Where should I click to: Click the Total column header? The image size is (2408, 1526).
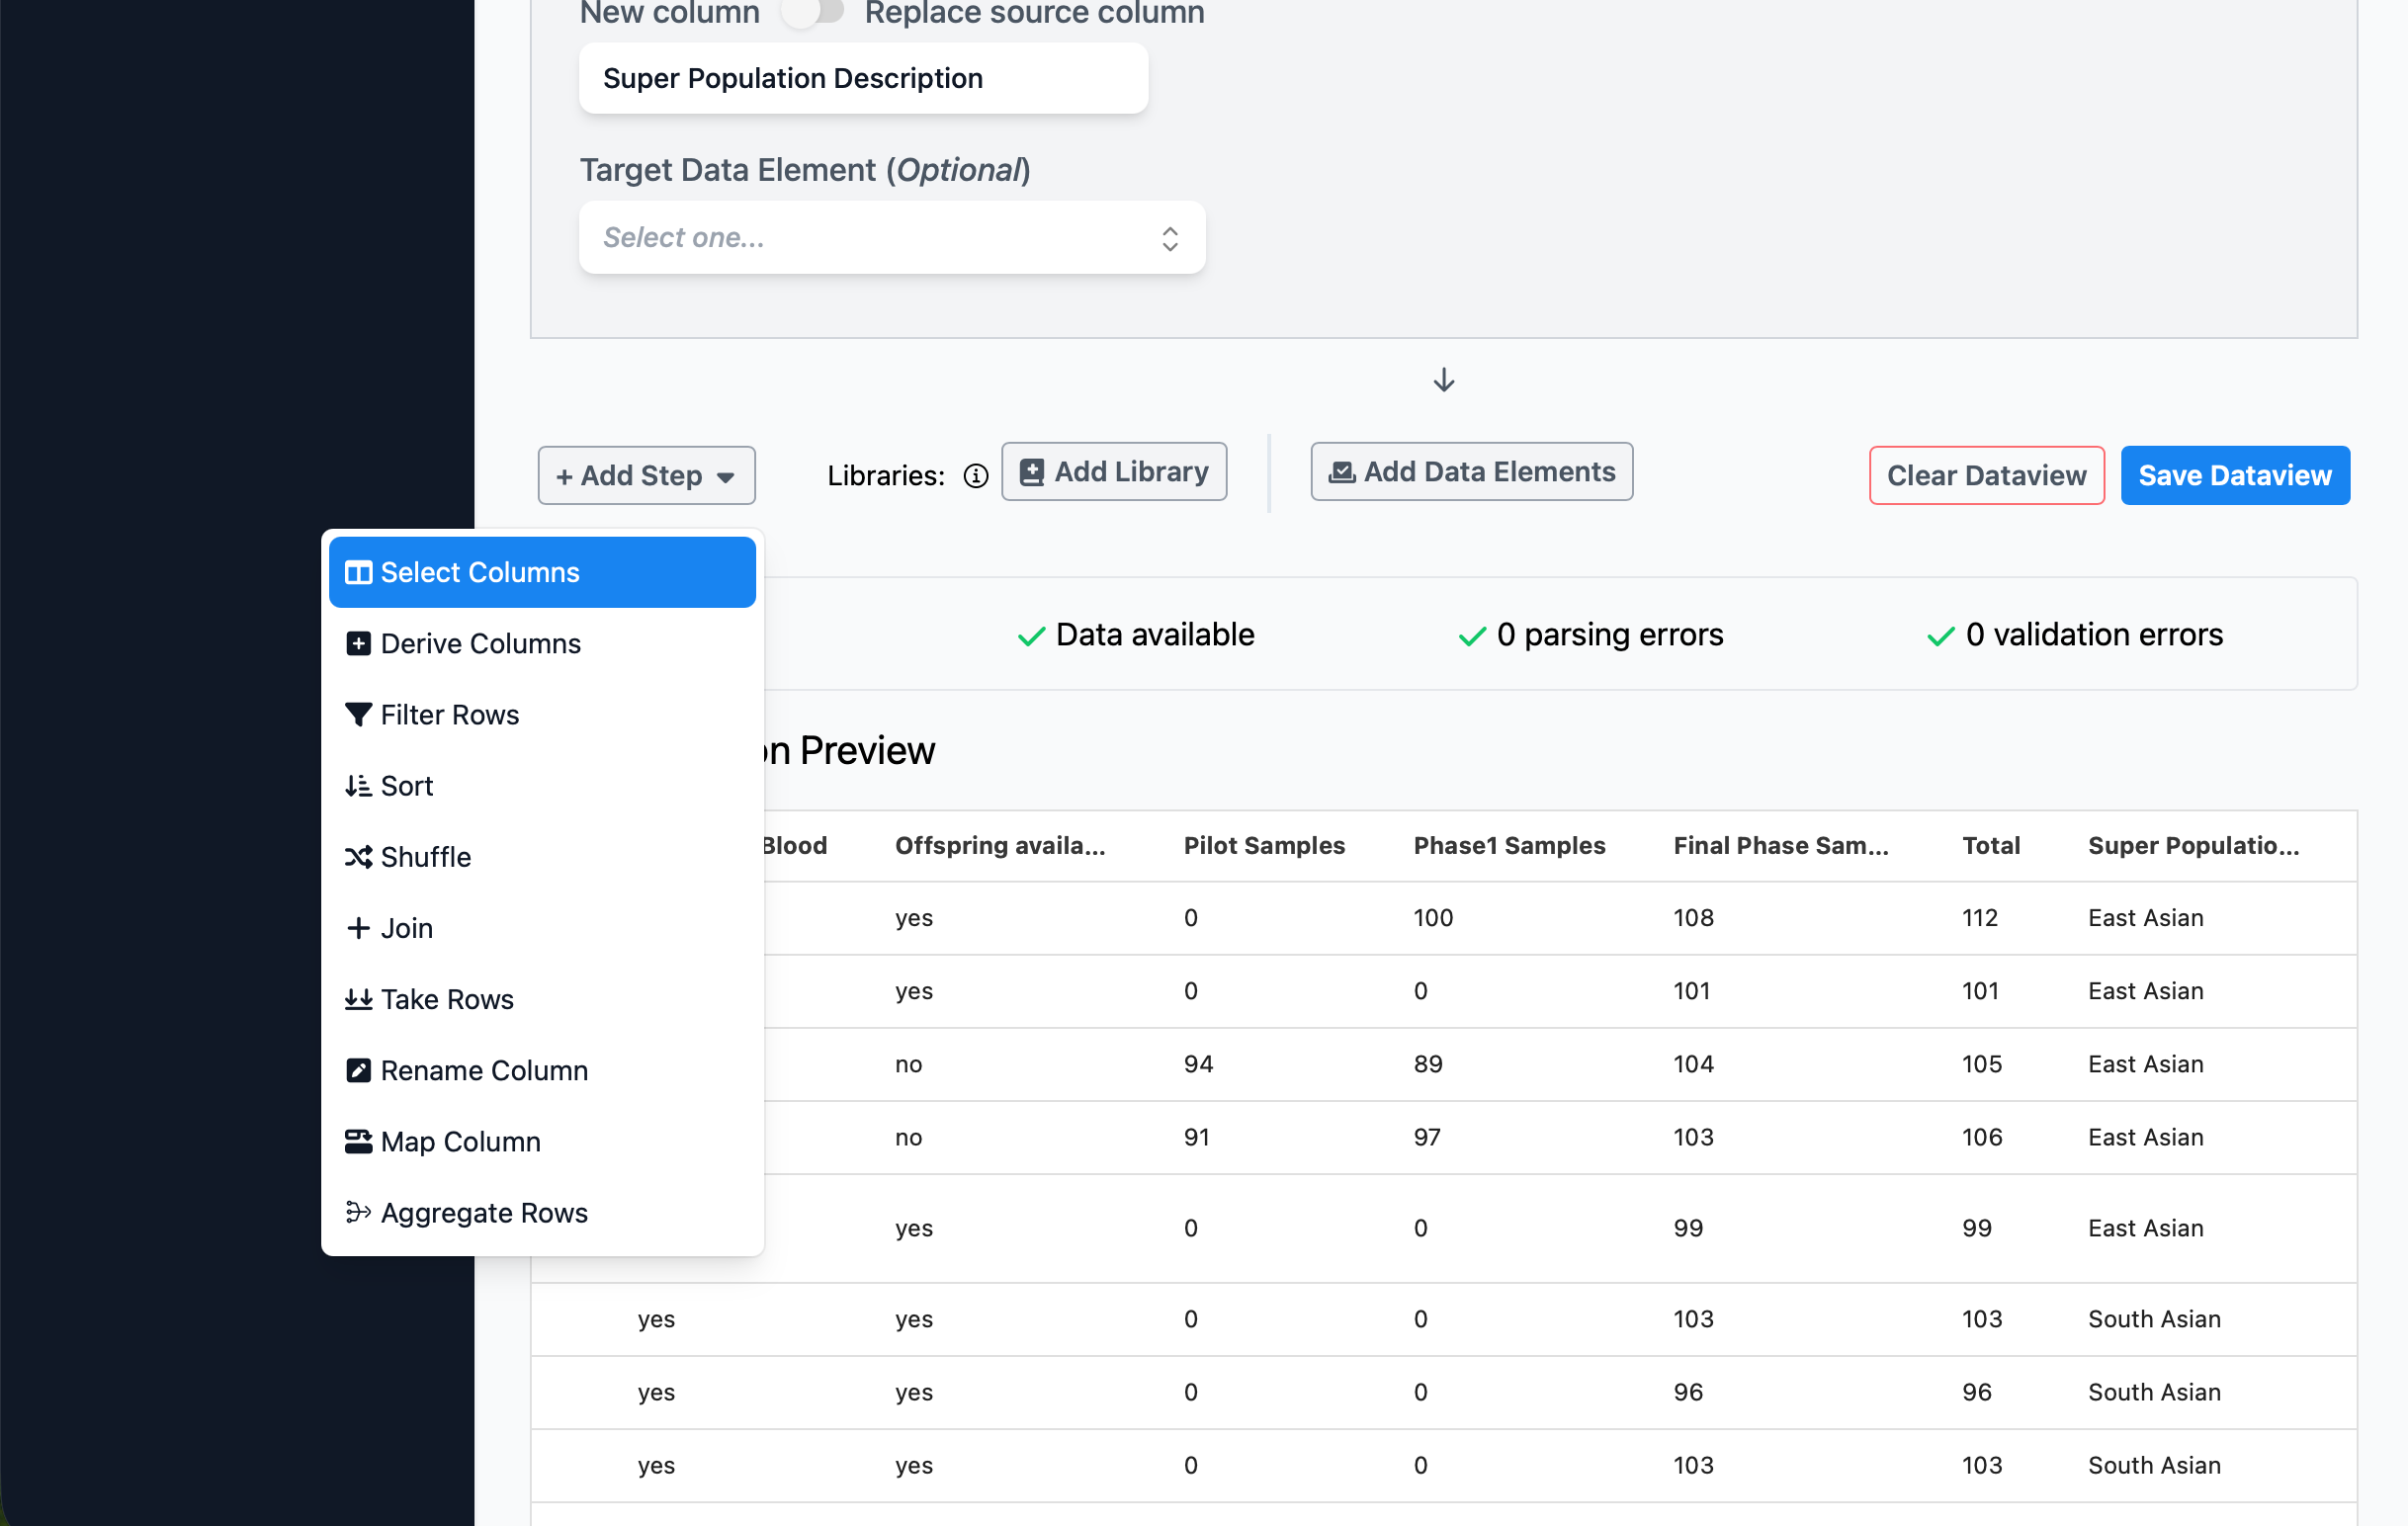tap(1990, 846)
